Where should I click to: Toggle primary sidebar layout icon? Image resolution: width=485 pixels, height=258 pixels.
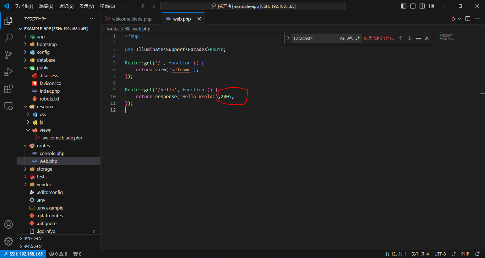click(404, 6)
